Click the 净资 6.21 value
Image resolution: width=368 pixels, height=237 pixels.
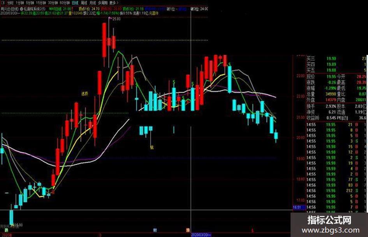332,112
